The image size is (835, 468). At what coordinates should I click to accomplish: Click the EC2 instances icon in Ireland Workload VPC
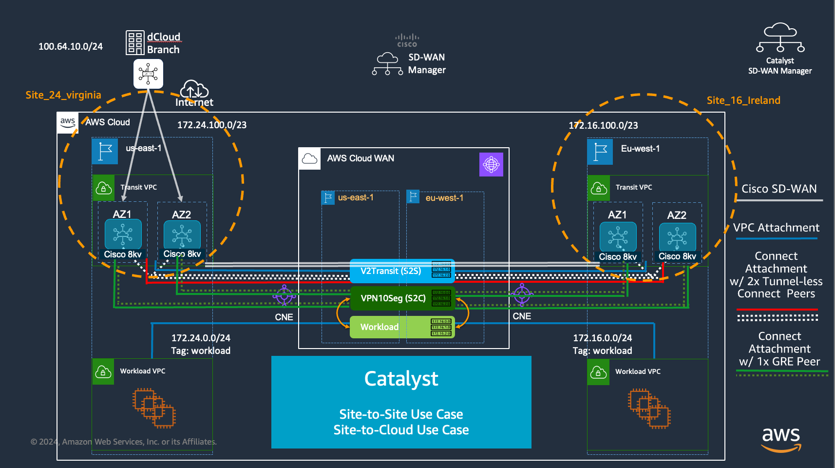point(649,408)
